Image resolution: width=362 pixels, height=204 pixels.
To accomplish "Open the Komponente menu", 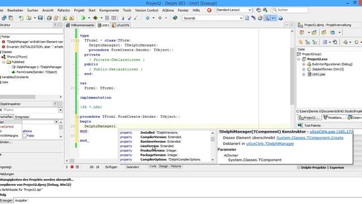I will 109,10.
